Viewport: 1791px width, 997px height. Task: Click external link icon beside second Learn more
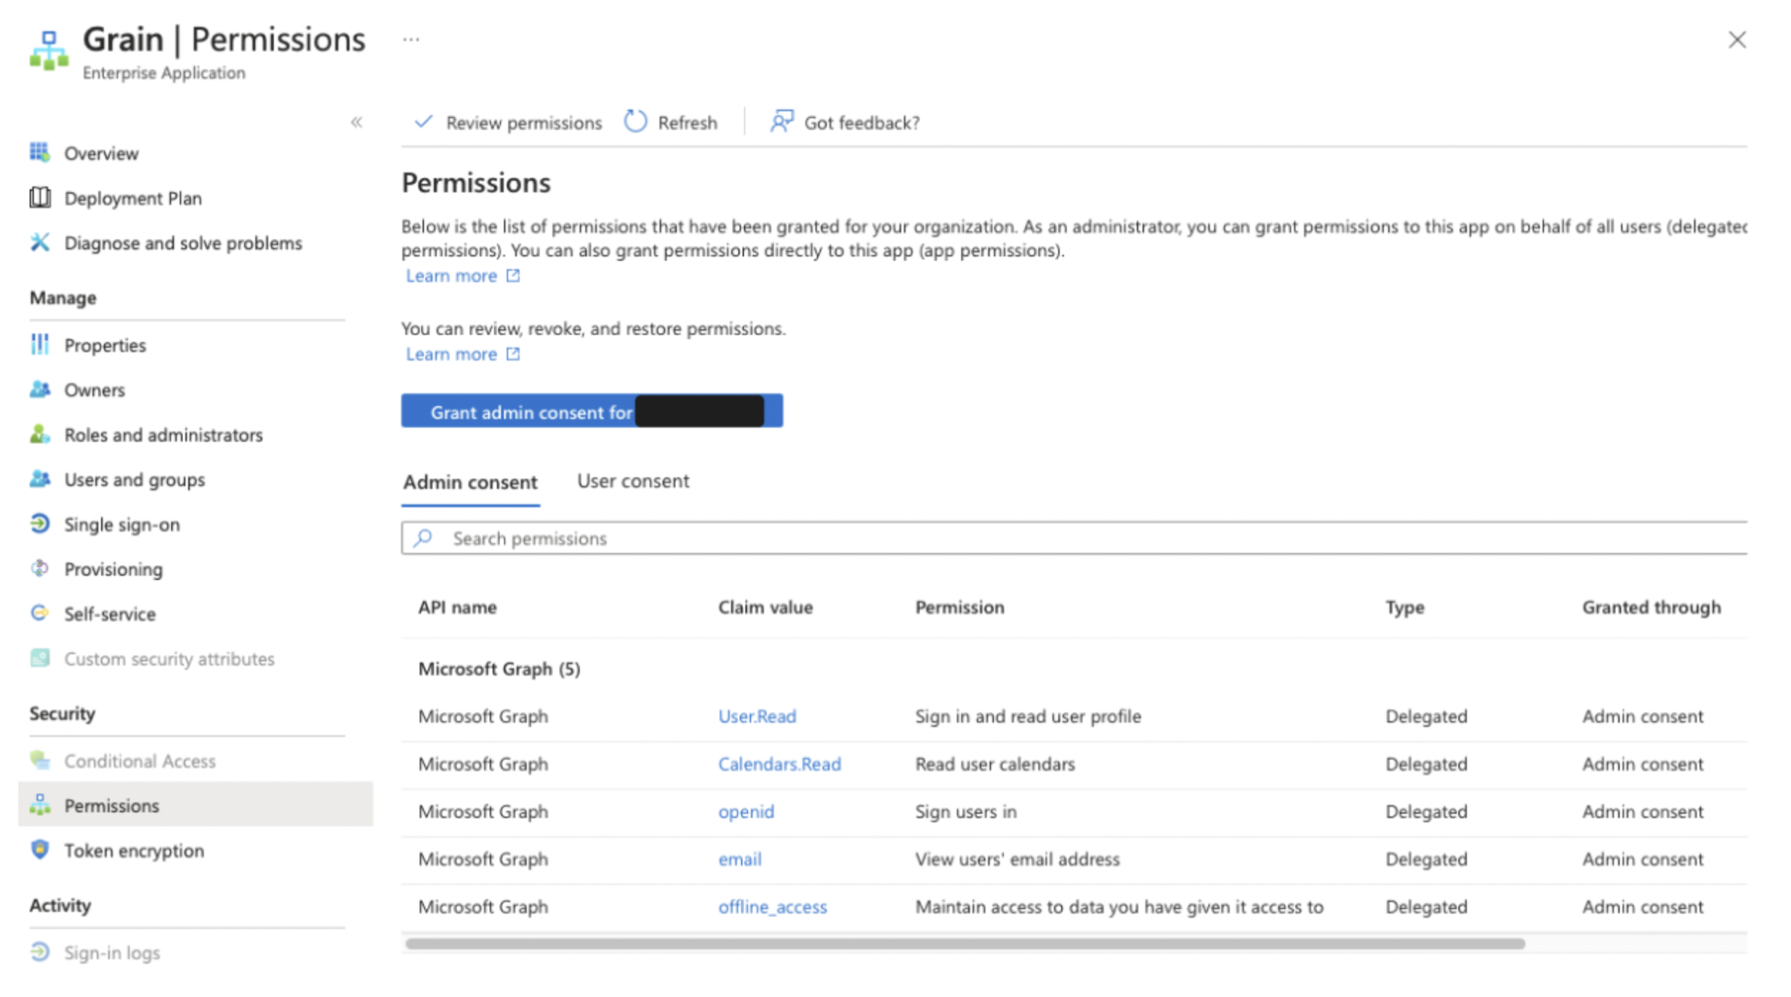point(513,354)
